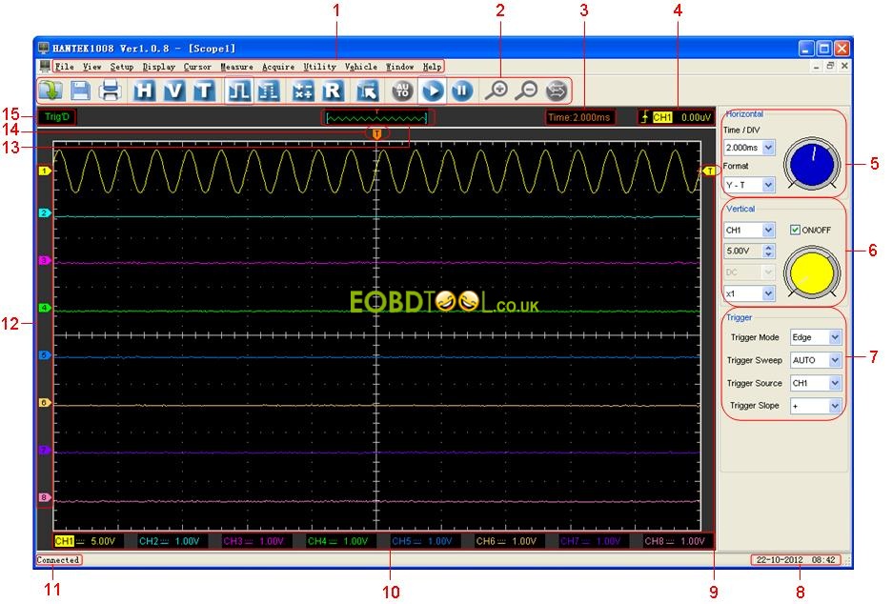Open the Display menu

coord(159,67)
